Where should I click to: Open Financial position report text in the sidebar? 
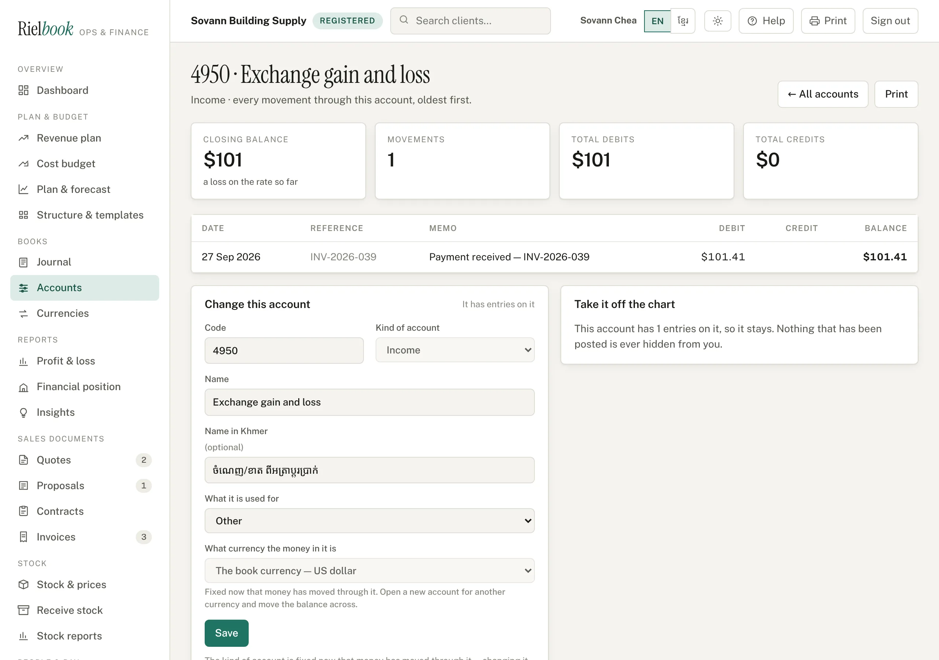pyautogui.click(x=78, y=387)
